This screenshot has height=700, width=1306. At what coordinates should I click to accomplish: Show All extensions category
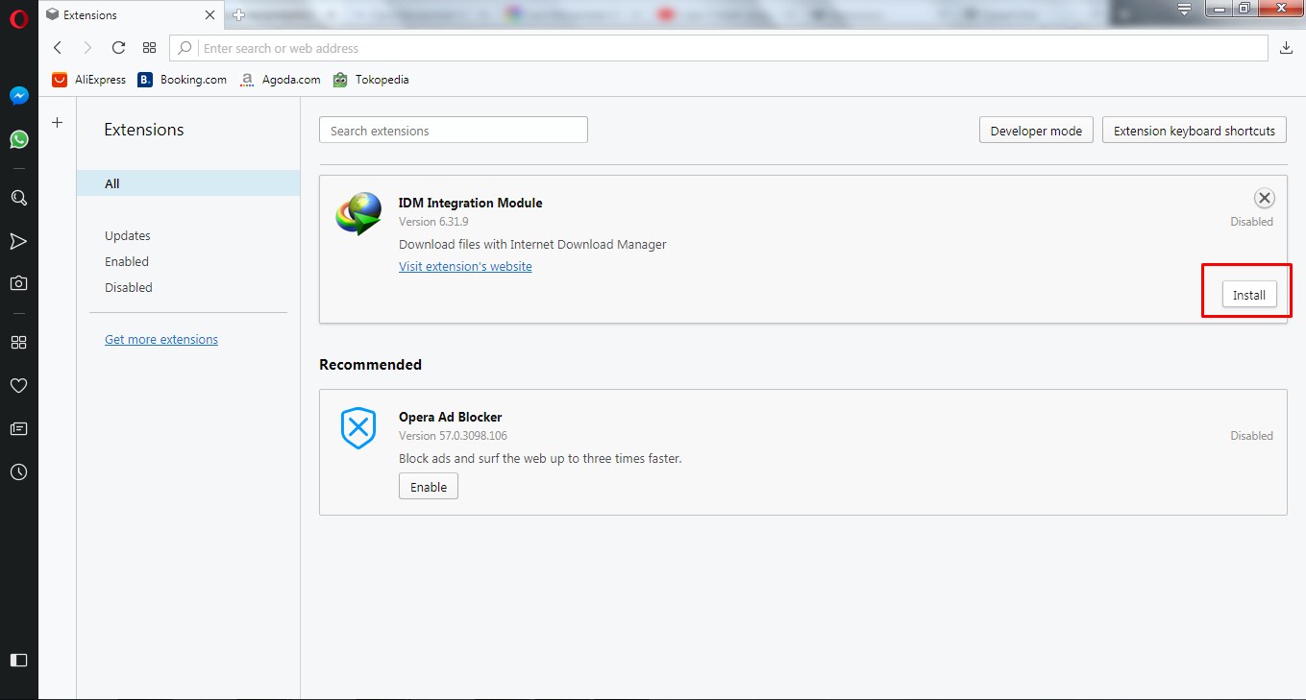(x=188, y=183)
